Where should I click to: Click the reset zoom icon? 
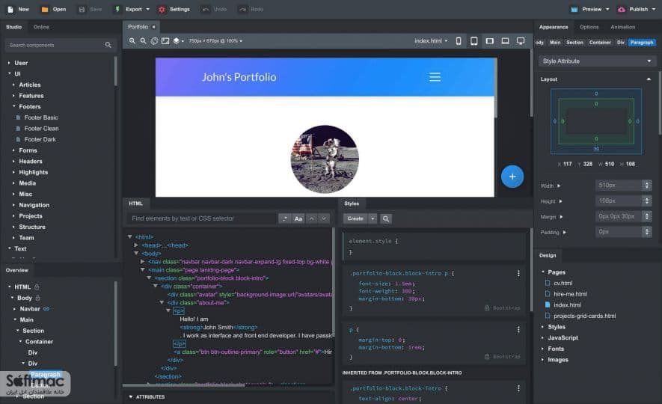coord(155,41)
